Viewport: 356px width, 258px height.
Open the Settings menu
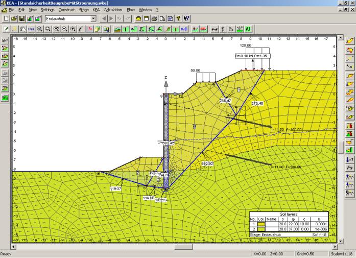(48, 10)
